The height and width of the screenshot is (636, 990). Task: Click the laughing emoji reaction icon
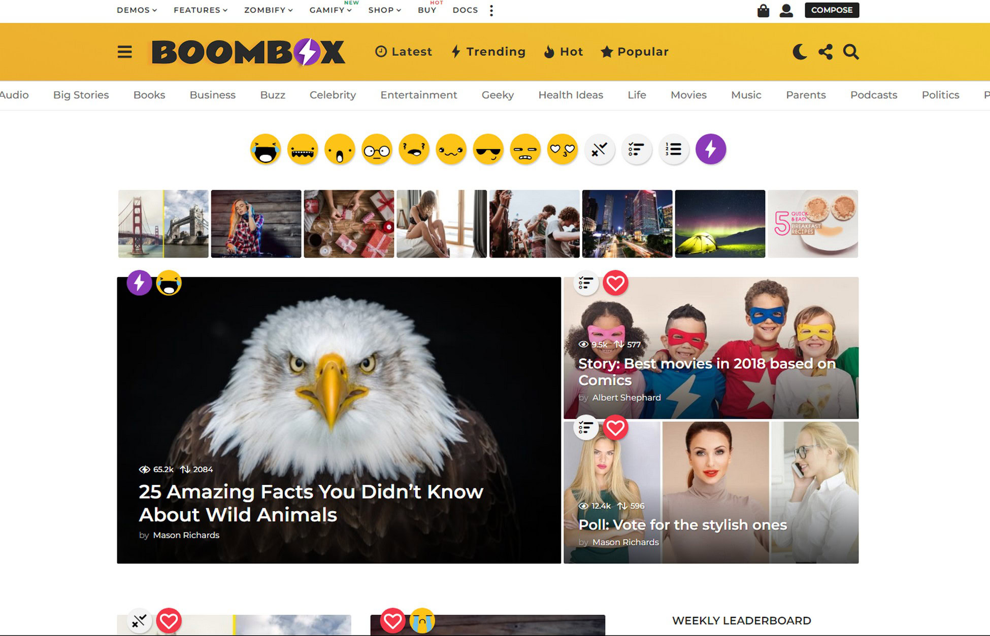click(265, 149)
